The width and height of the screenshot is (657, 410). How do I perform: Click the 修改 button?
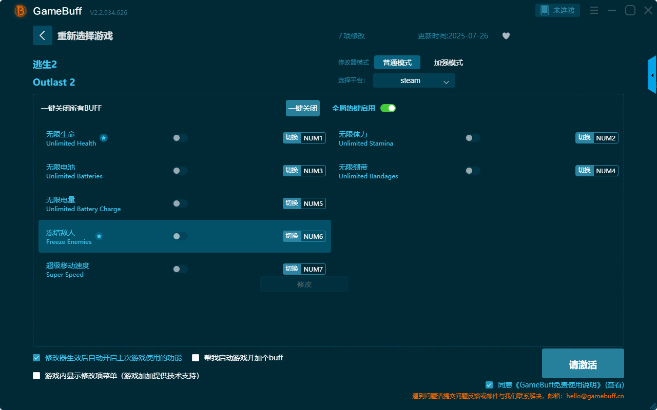(x=304, y=284)
